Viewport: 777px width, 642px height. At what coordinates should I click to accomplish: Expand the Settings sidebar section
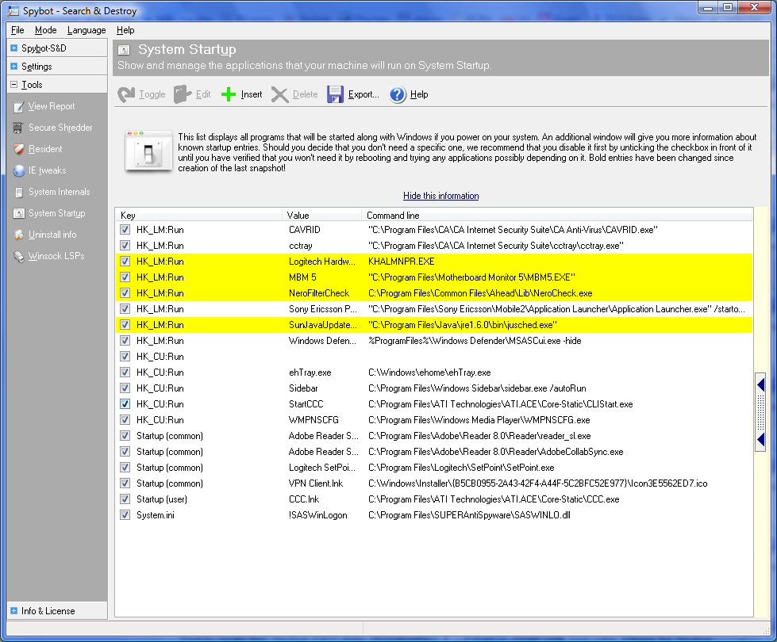point(13,67)
